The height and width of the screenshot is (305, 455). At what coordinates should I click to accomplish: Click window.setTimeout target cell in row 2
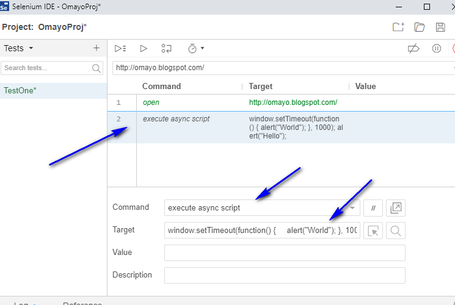[x=296, y=127]
